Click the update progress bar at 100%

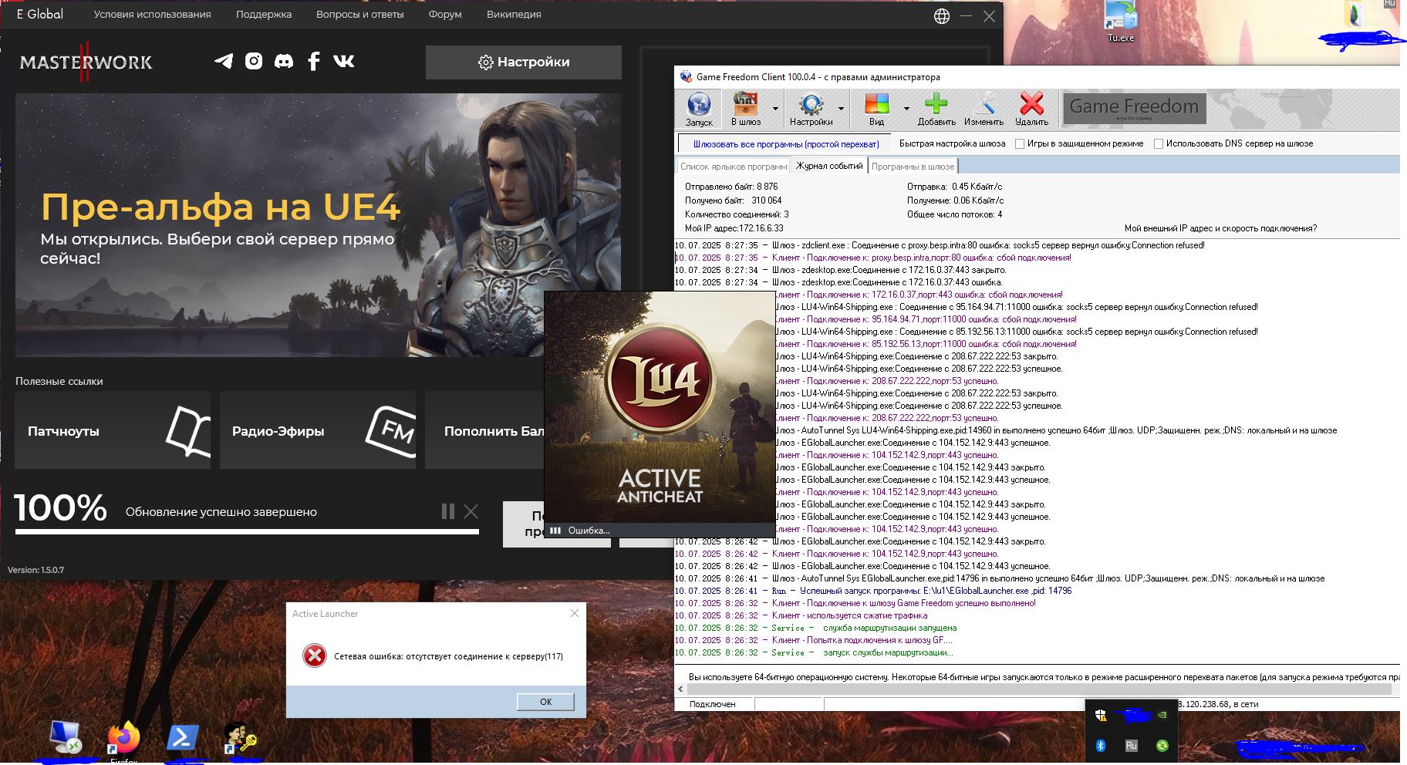[247, 531]
